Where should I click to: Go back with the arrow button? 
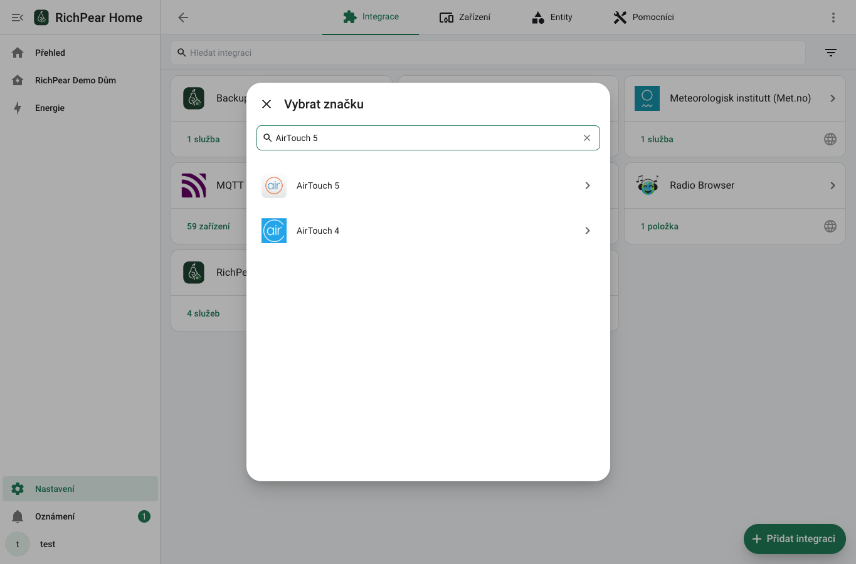pos(183,18)
